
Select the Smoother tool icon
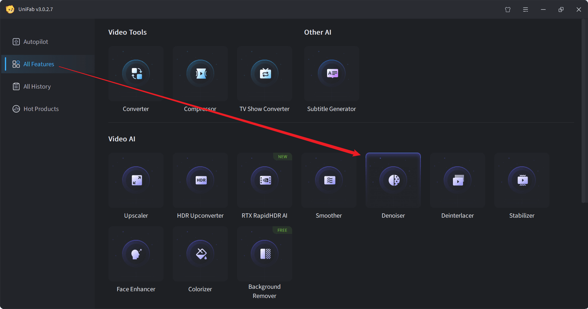pyautogui.click(x=329, y=180)
